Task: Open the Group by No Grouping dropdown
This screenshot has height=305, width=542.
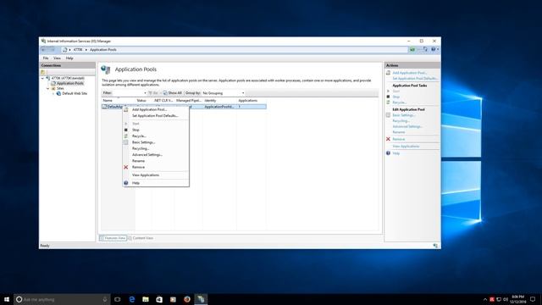Action: pos(224,93)
